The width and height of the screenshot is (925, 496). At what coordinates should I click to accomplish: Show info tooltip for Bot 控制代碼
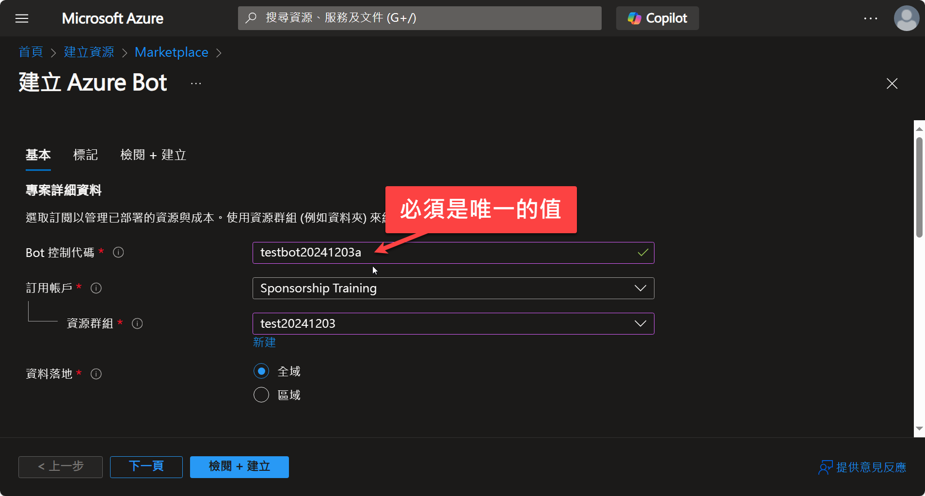[x=118, y=252]
